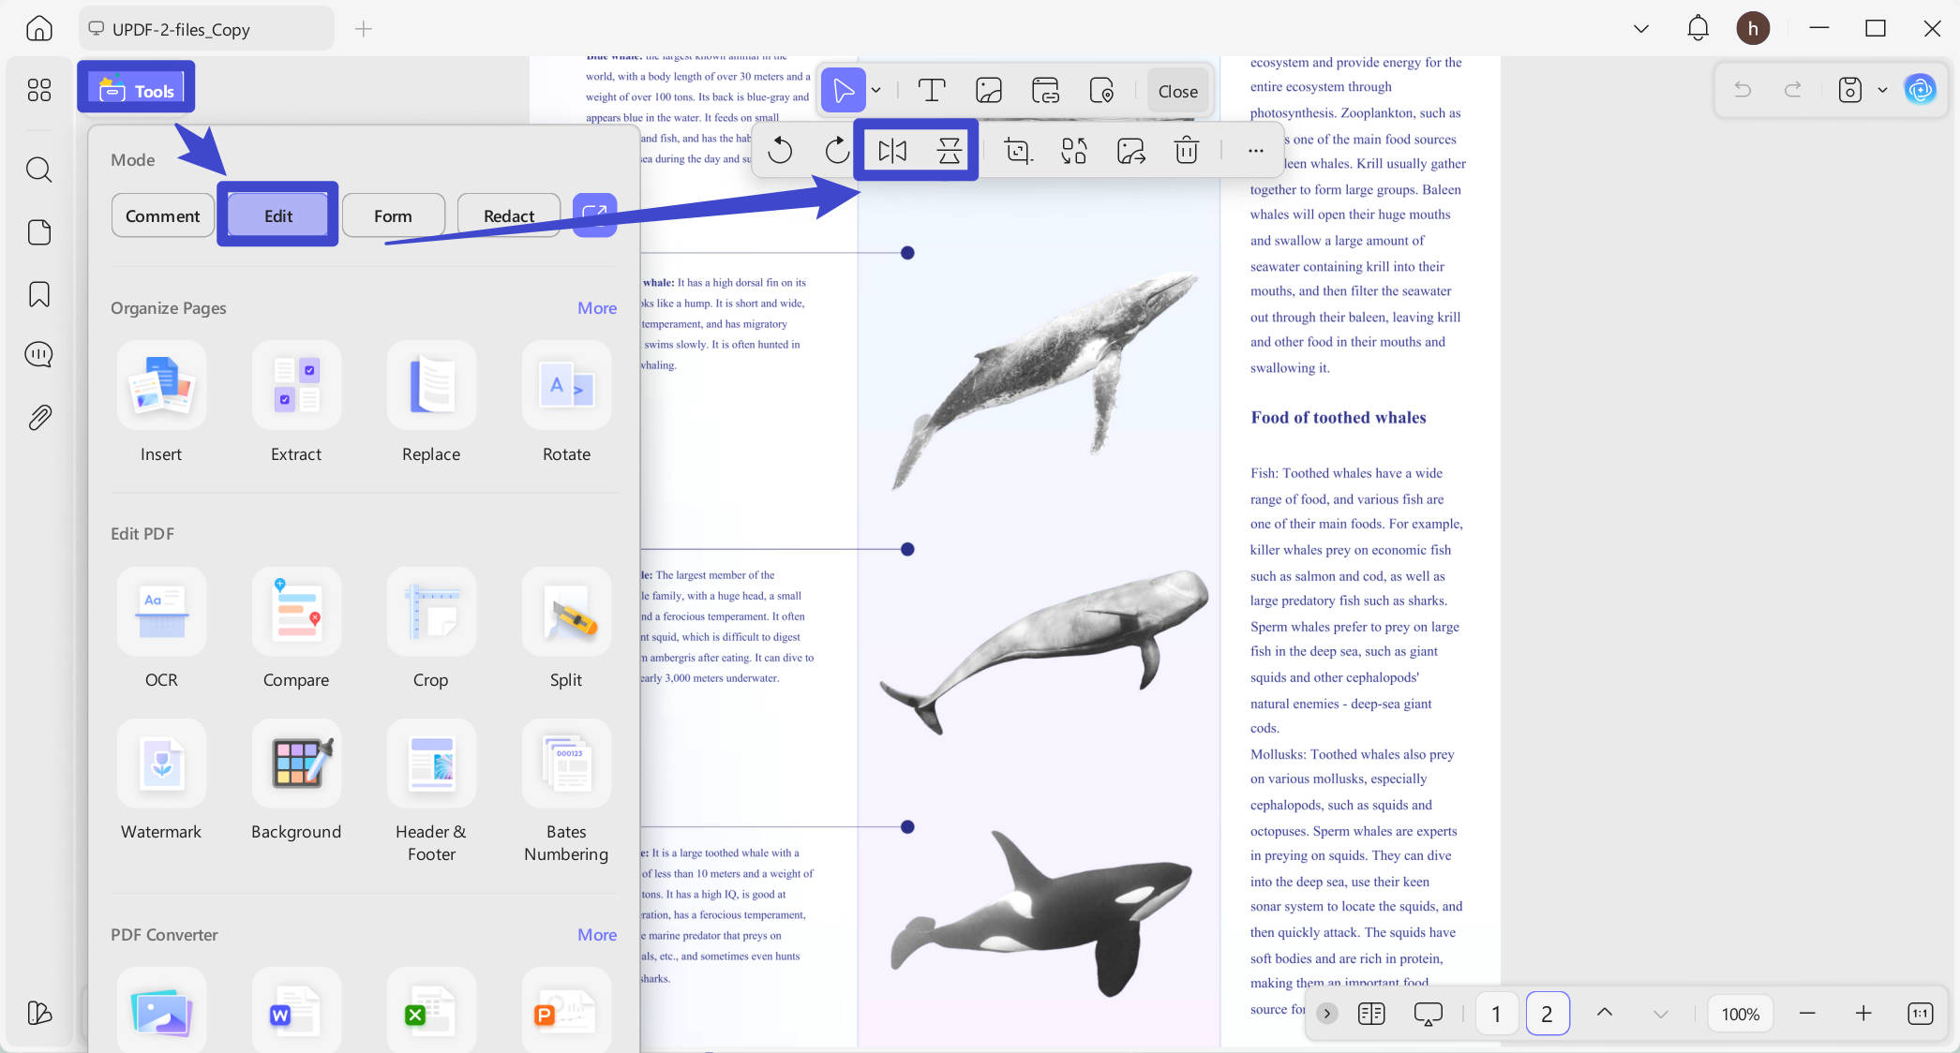Screen dimensions: 1960x1053
Task: Go to next page with down chevron
Action: click(1661, 1013)
